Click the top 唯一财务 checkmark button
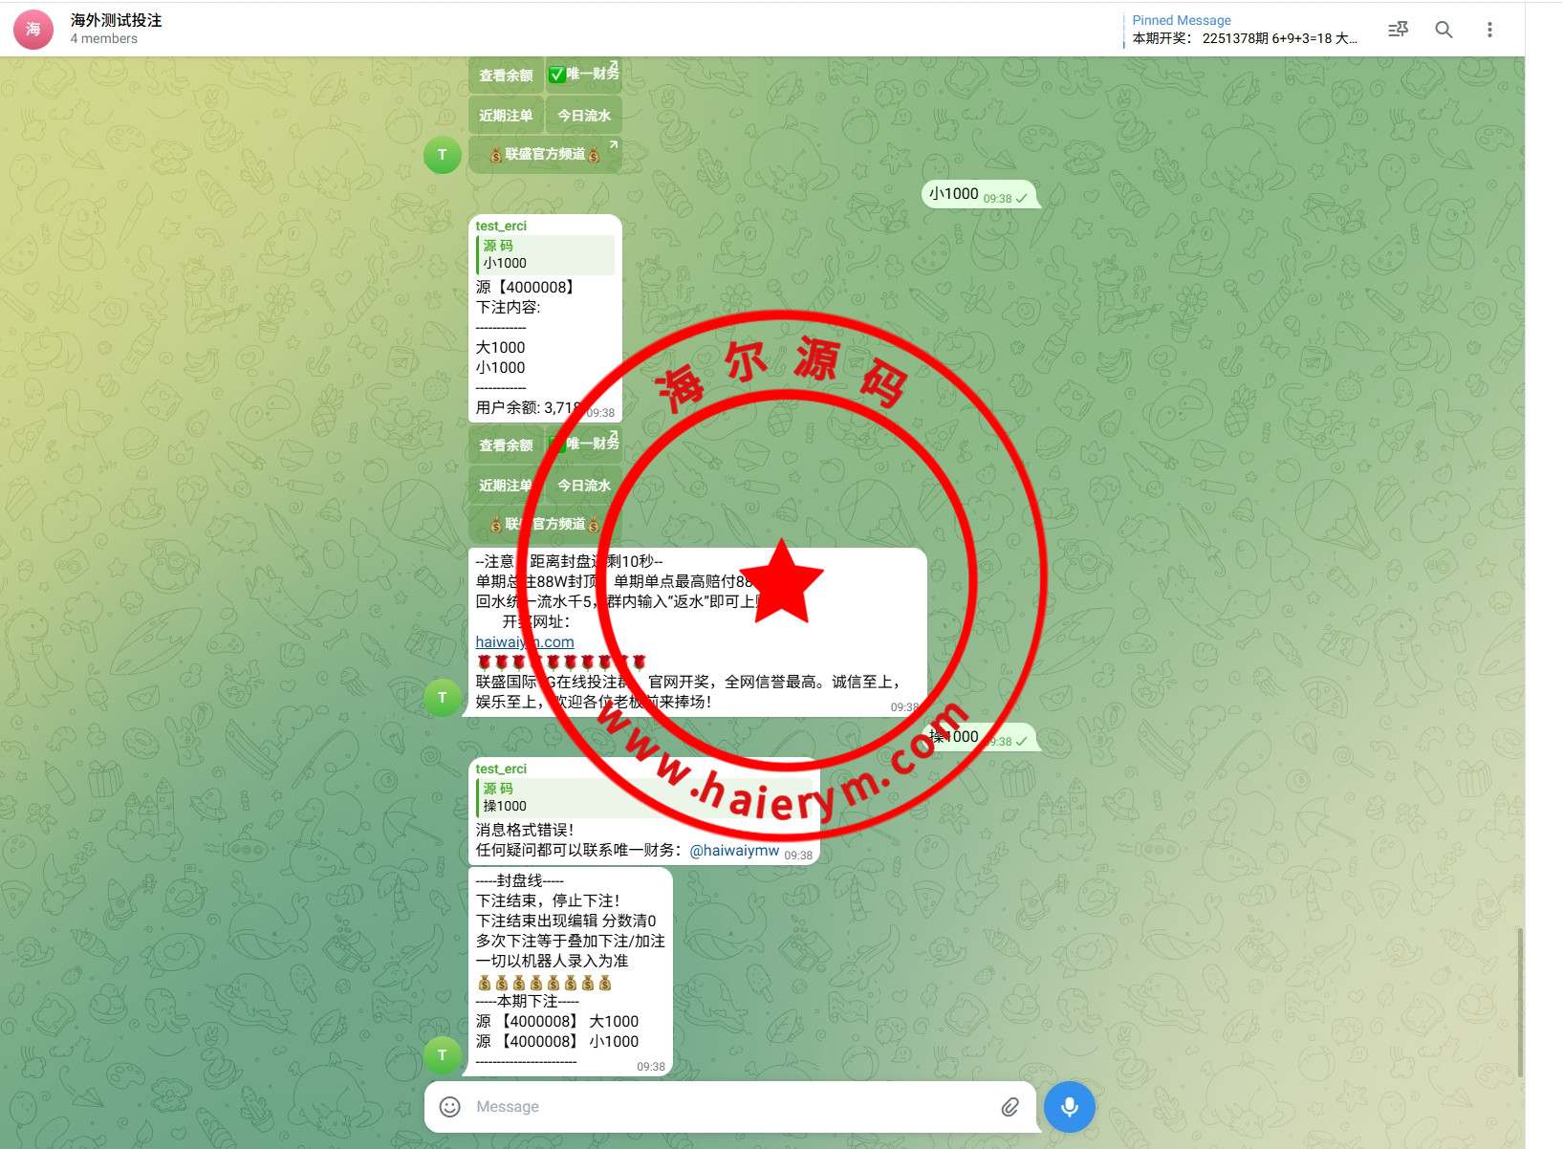 pos(583,75)
